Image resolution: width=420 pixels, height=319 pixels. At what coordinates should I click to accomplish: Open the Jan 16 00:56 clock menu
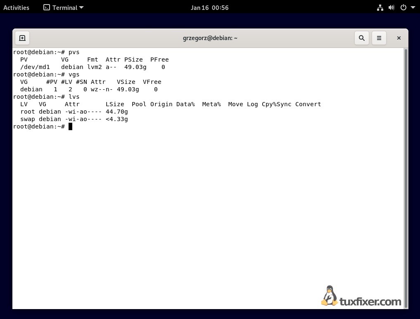(209, 7)
